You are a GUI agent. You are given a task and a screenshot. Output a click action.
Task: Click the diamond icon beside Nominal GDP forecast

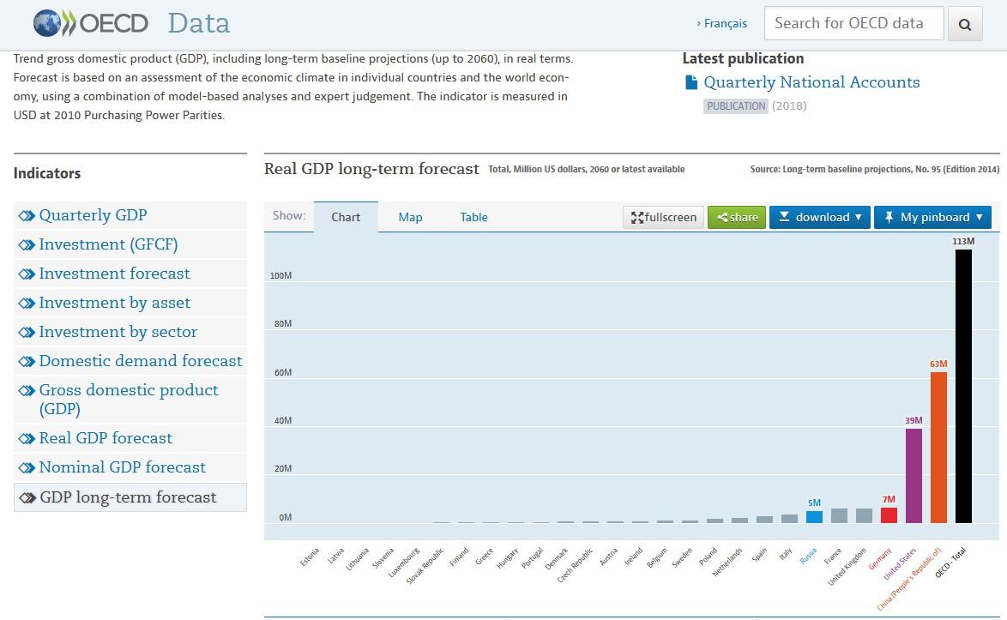[x=27, y=468]
